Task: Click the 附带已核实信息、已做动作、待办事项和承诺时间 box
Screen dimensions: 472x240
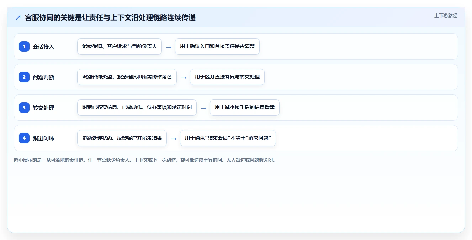Action: coord(137,108)
